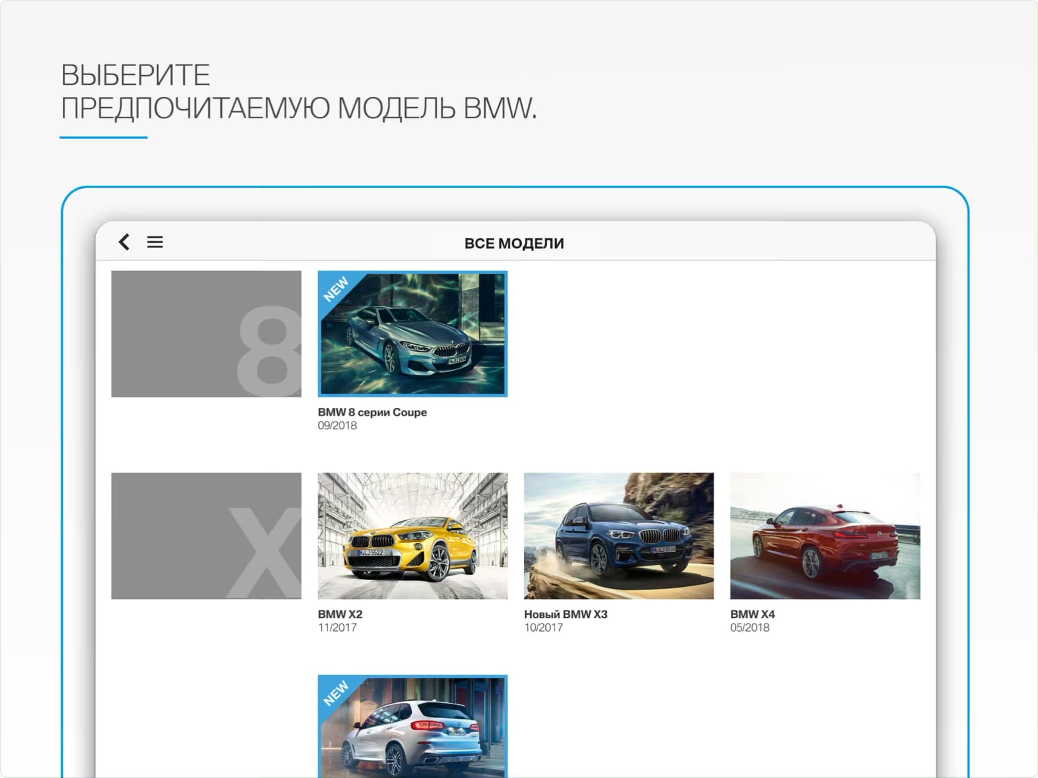Click the BMW 8 серии Coupe label

pyautogui.click(x=372, y=412)
